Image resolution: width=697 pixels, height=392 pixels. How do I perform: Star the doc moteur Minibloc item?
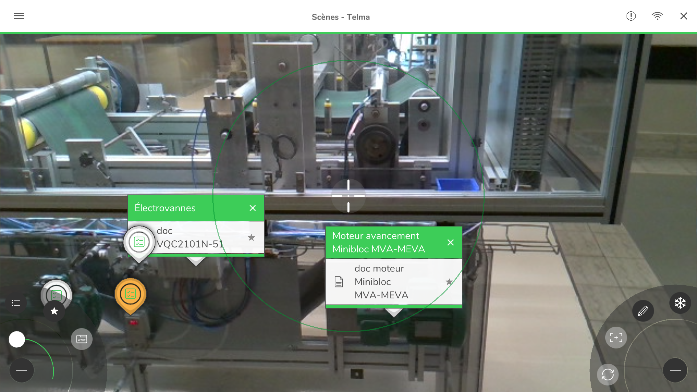(x=449, y=282)
